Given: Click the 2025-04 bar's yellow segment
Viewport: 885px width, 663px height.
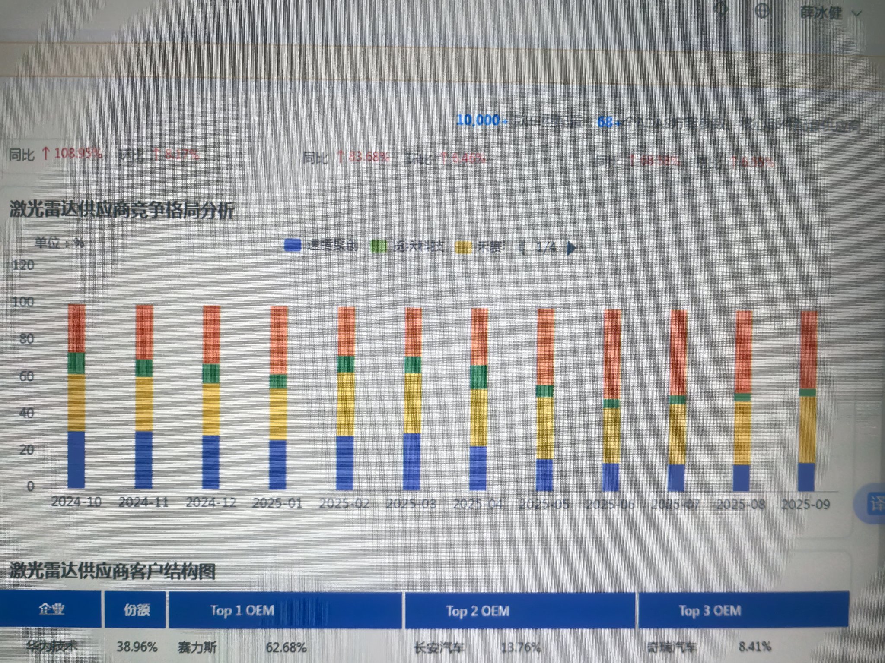Looking at the screenshot, I should point(478,417).
